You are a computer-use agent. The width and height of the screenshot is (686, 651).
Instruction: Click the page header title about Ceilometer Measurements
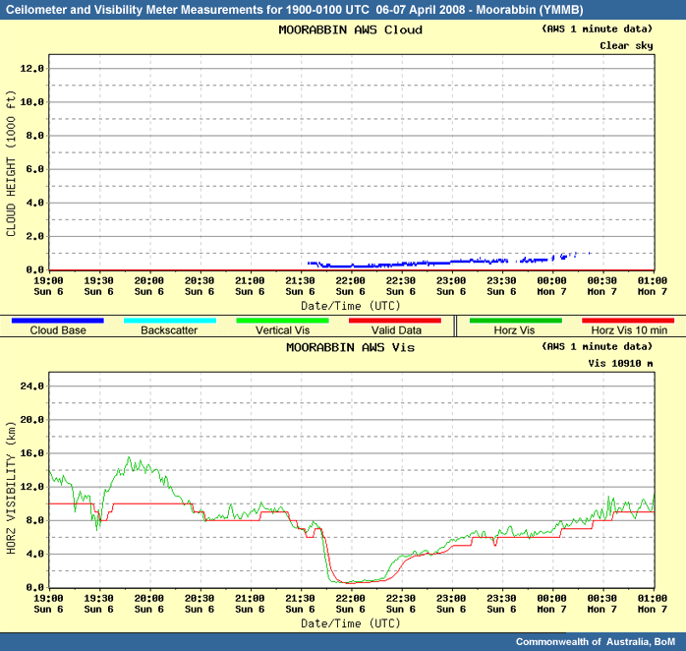[x=294, y=10]
